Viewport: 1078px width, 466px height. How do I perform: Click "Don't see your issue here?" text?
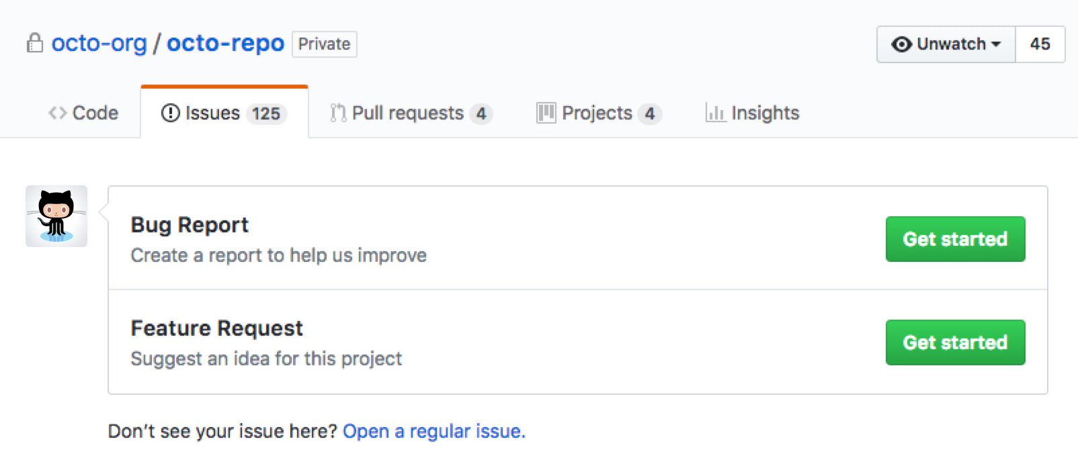222,431
